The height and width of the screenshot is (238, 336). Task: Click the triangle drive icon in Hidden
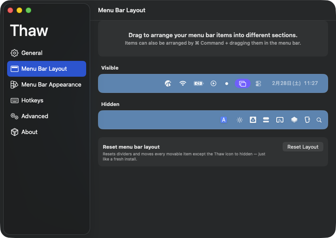tap(253, 120)
